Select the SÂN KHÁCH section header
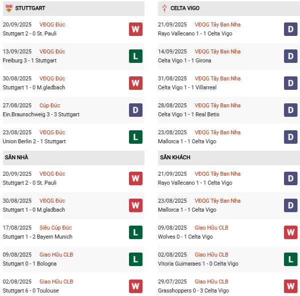The width and height of the screenshot is (300, 296). coord(175,158)
